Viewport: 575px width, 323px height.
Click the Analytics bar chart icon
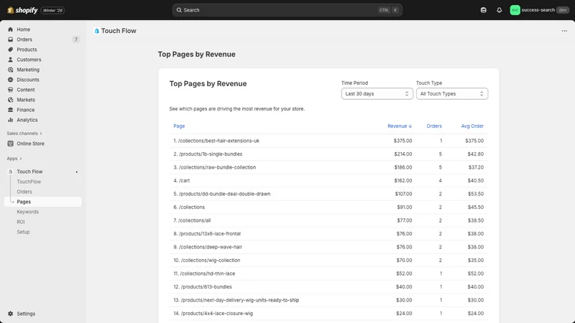pyautogui.click(x=10, y=120)
